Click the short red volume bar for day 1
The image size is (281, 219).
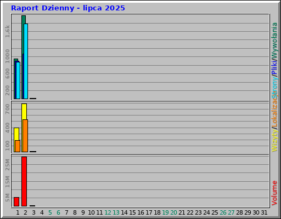[16, 201]
